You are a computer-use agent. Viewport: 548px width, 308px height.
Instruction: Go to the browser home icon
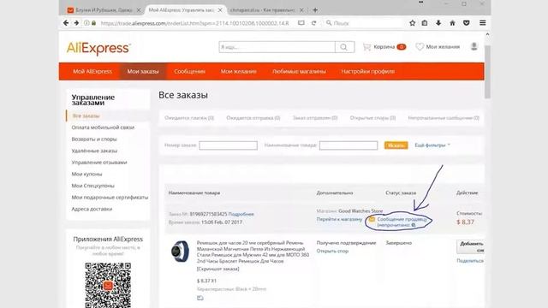452,23
